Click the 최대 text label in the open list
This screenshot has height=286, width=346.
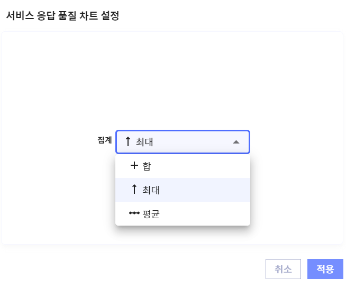[x=151, y=190]
